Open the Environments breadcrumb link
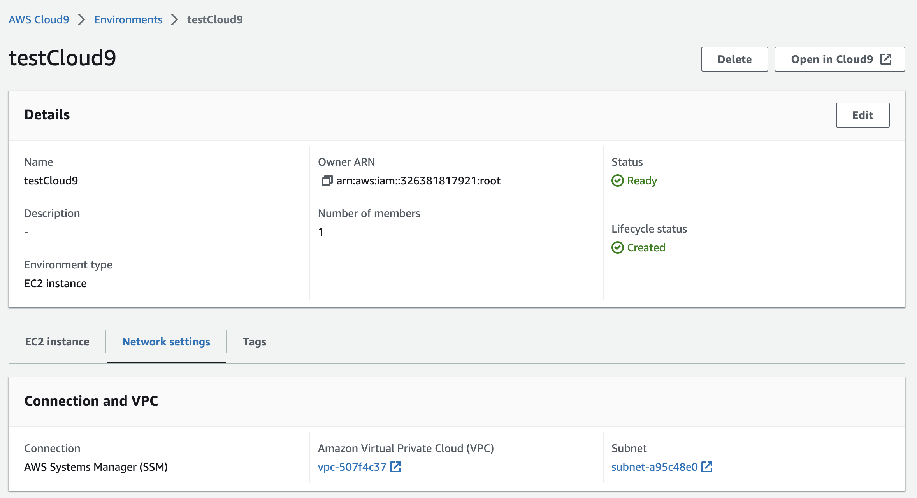The image size is (917, 498). coord(128,19)
